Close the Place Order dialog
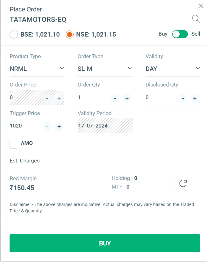 click(x=200, y=6)
